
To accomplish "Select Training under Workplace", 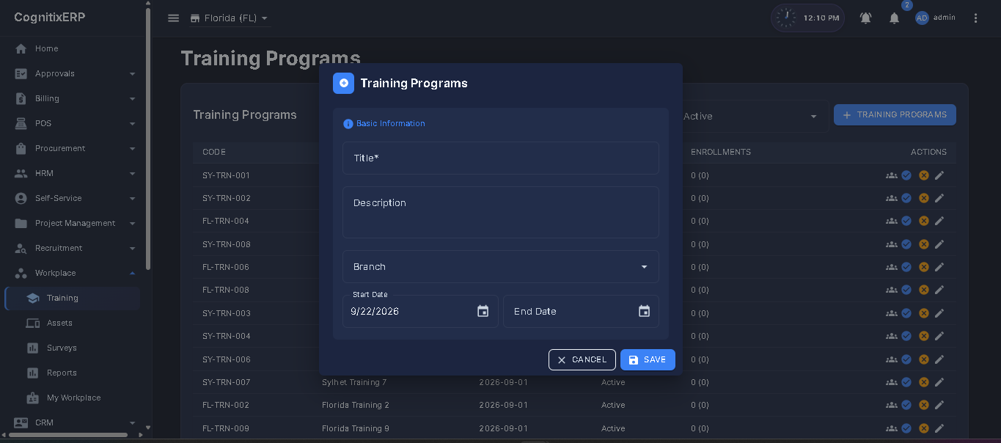I will (73, 298).
